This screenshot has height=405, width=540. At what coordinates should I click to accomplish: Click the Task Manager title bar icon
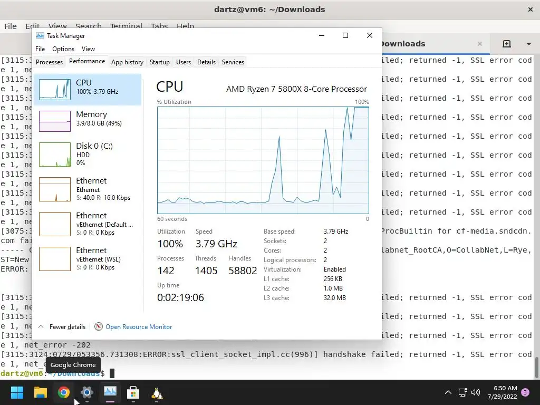tap(40, 35)
